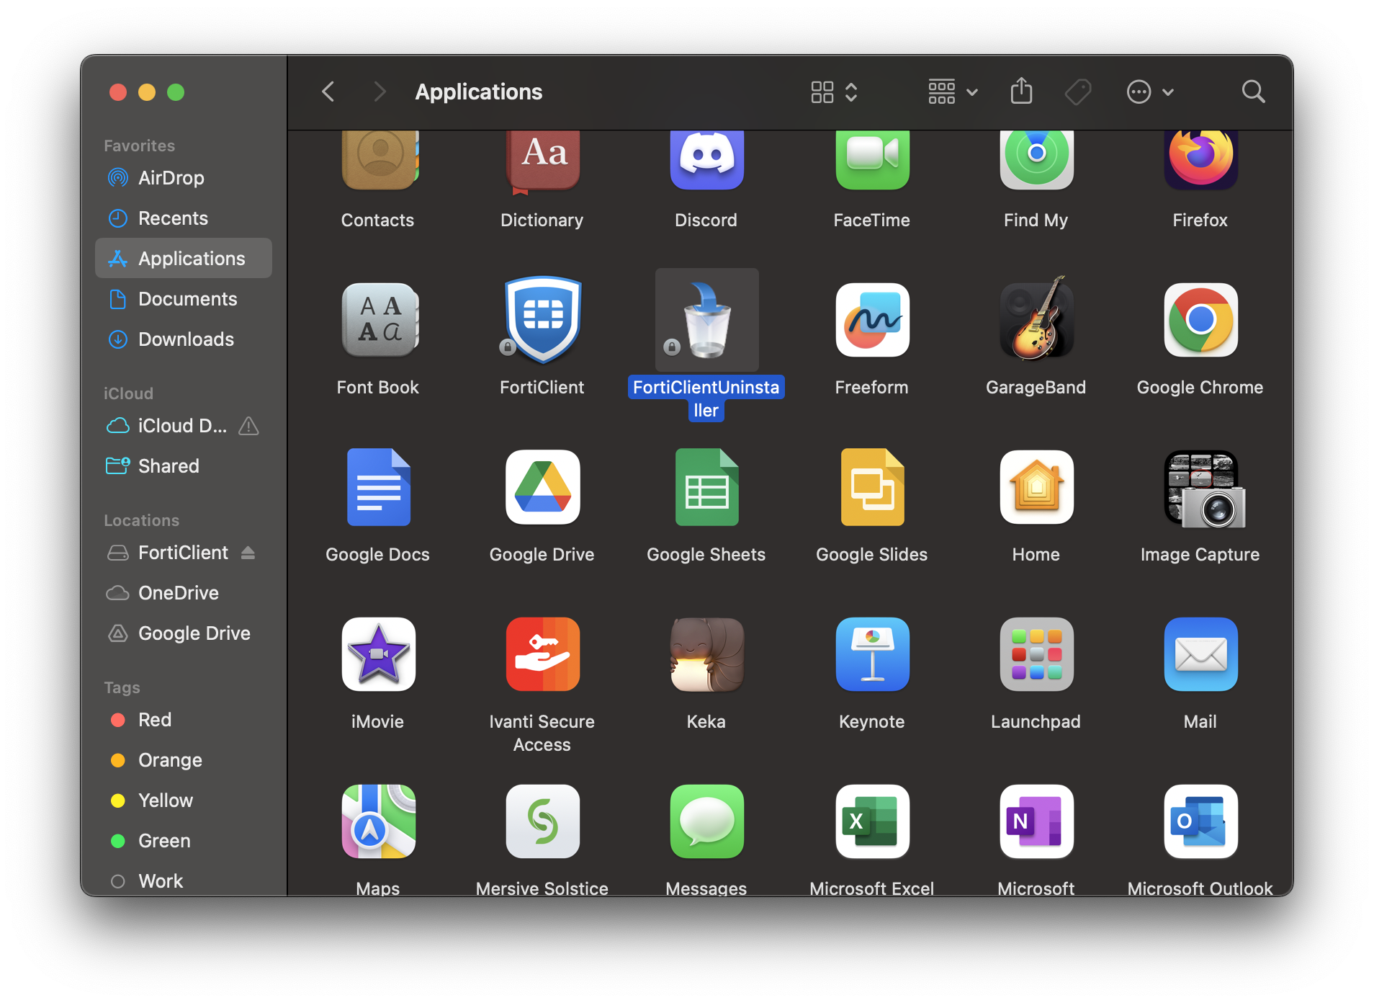Click the iCloud Drive warning triangle

tap(248, 426)
